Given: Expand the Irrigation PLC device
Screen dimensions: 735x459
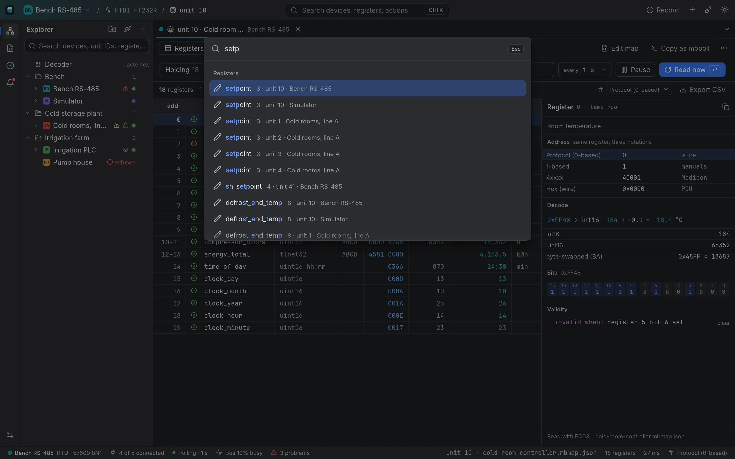Looking at the screenshot, I should pos(35,150).
